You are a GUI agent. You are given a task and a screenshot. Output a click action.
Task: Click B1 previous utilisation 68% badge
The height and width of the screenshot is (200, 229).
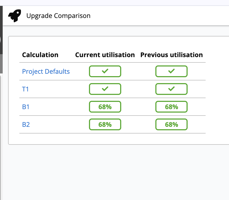tap(171, 107)
